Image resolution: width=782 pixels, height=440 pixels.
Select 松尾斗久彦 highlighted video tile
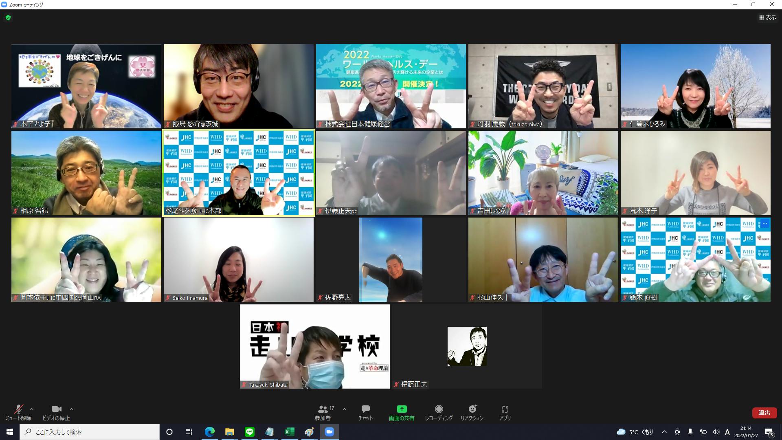tap(239, 173)
